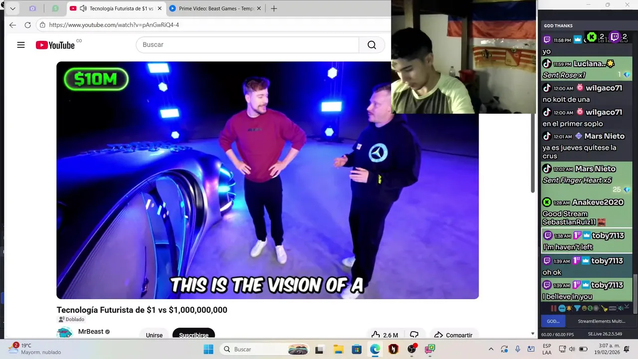Screen dimensions: 638x359
Task: Expand the system tray hidden icons chevron
Action: (x=491, y=349)
